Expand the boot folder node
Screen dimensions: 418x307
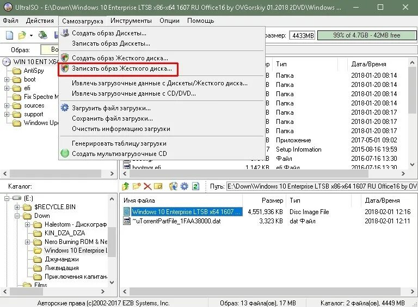(7, 79)
